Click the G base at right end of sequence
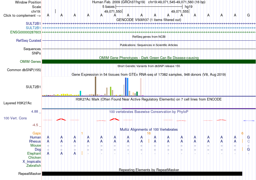Viewport: 256px width, 180px height. [x=248, y=15]
